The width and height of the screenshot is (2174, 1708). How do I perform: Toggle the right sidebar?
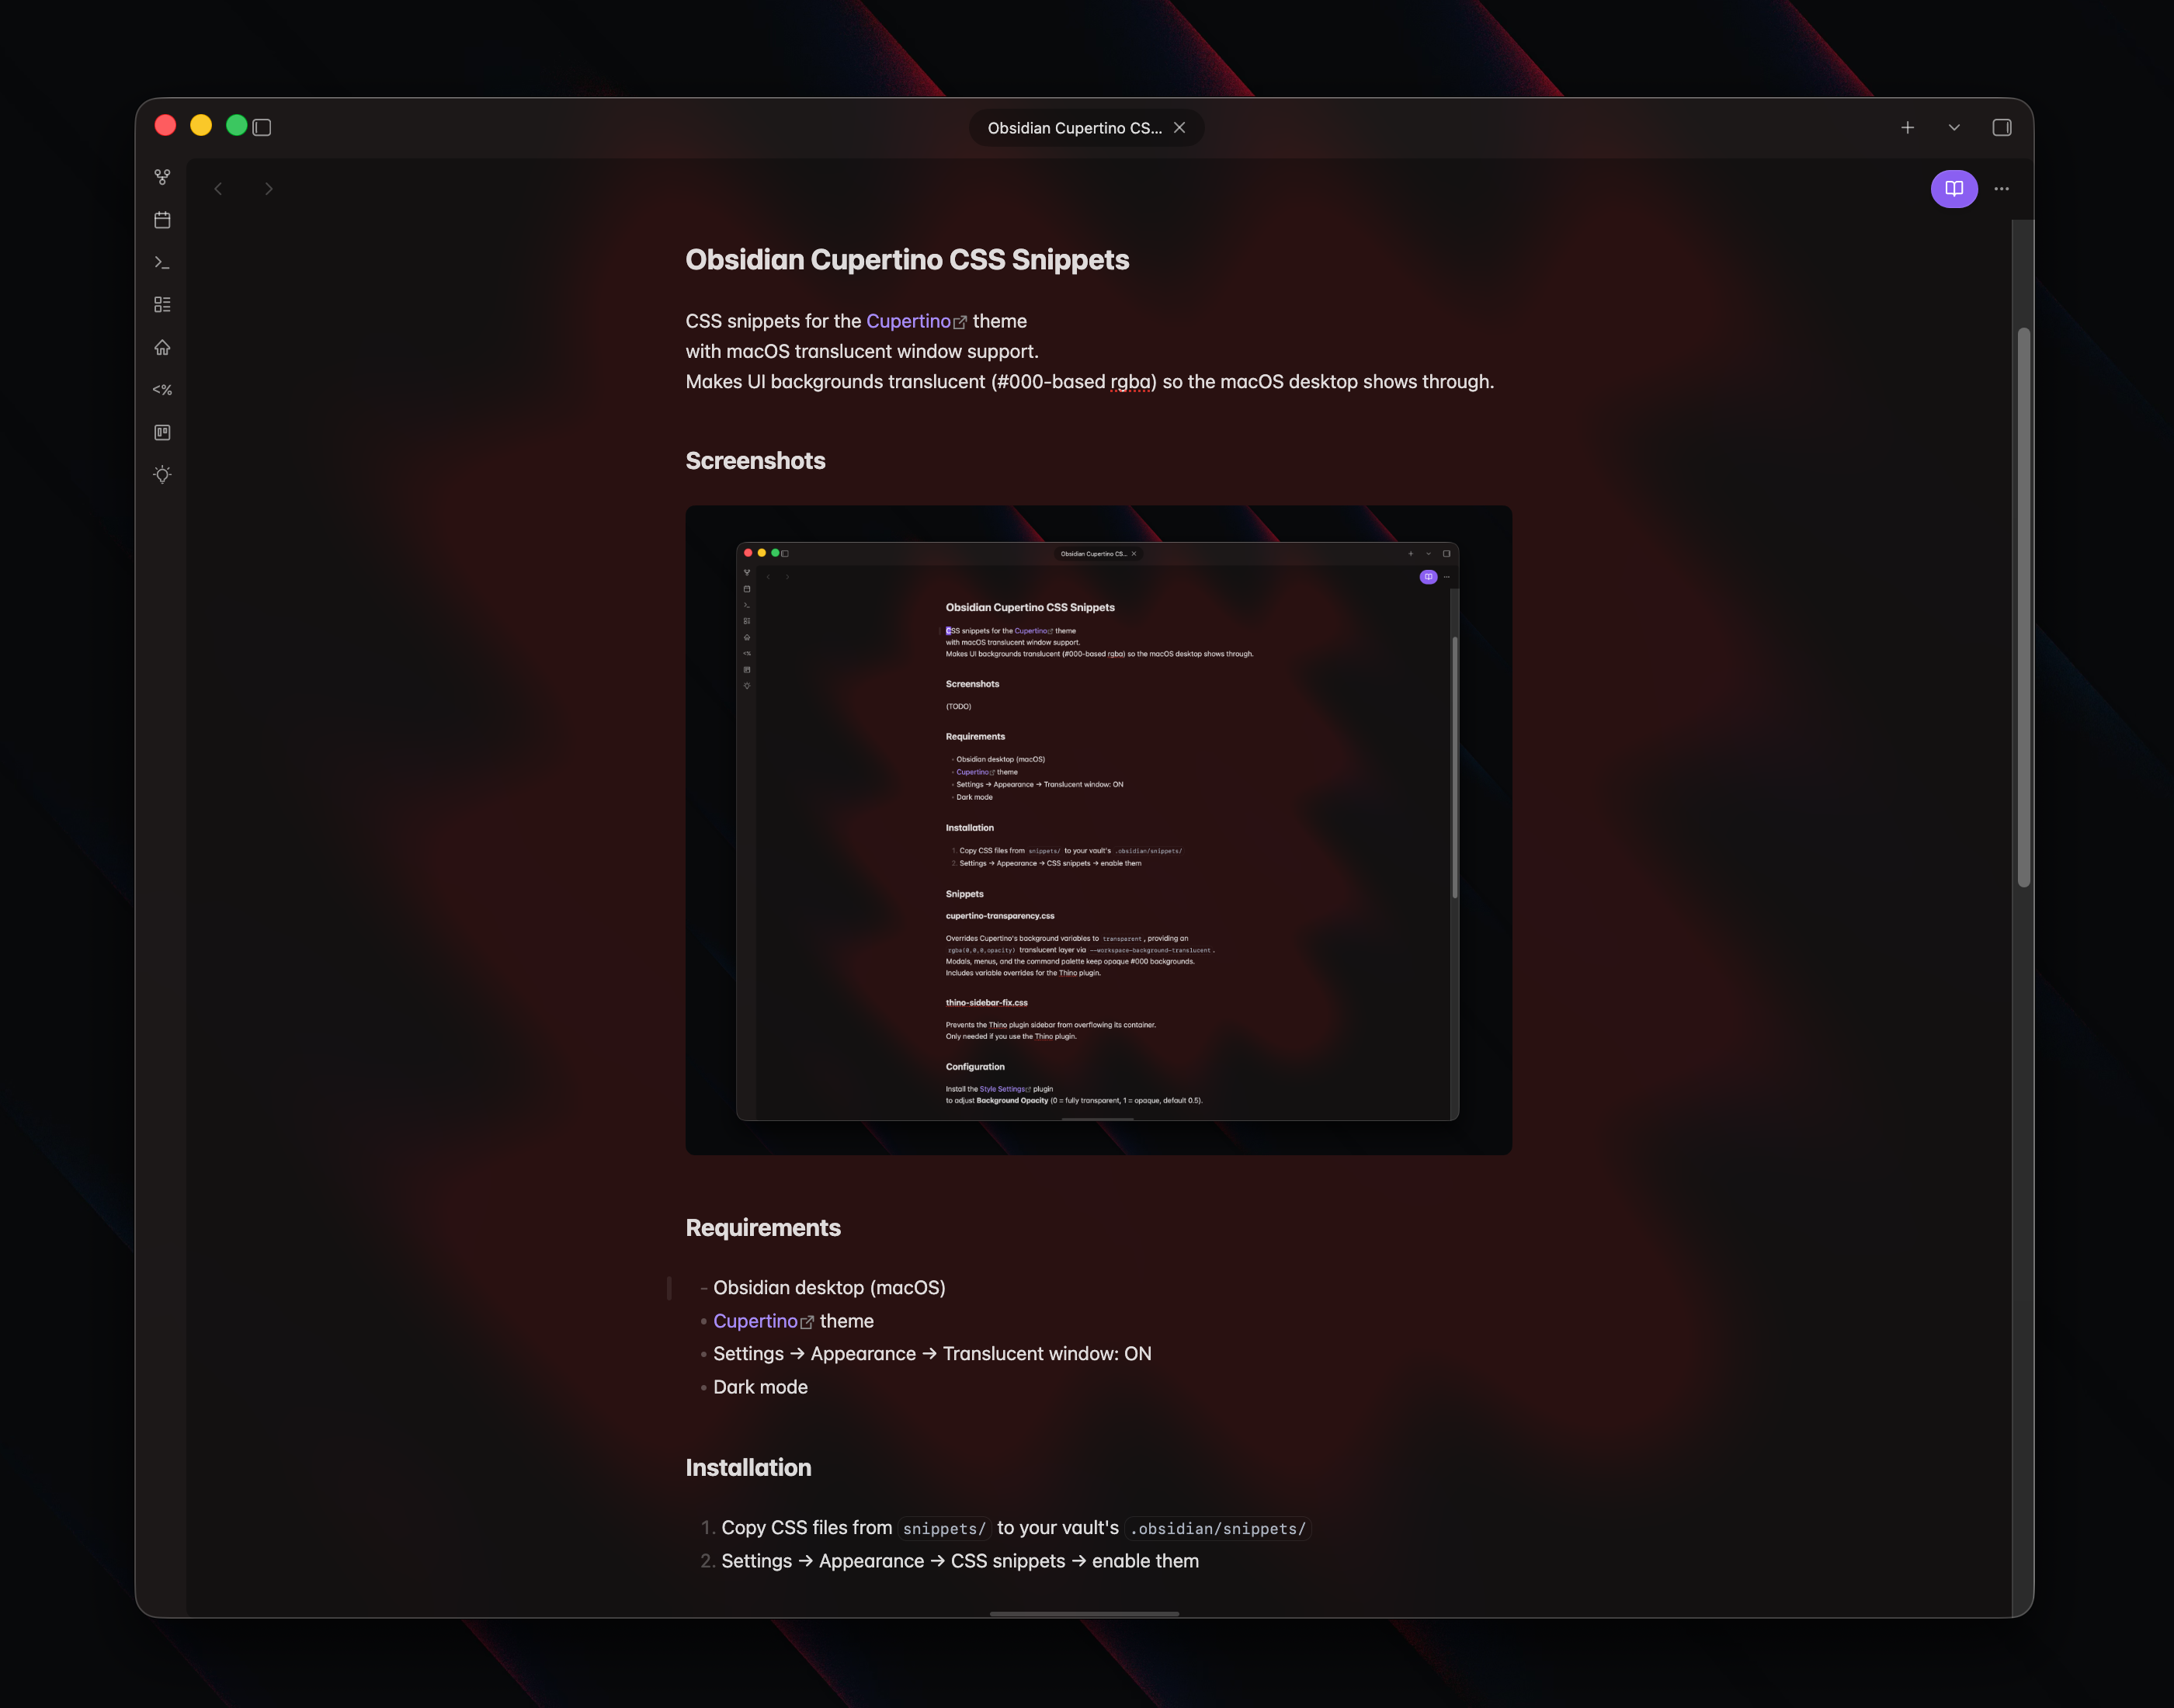[x=2001, y=127]
